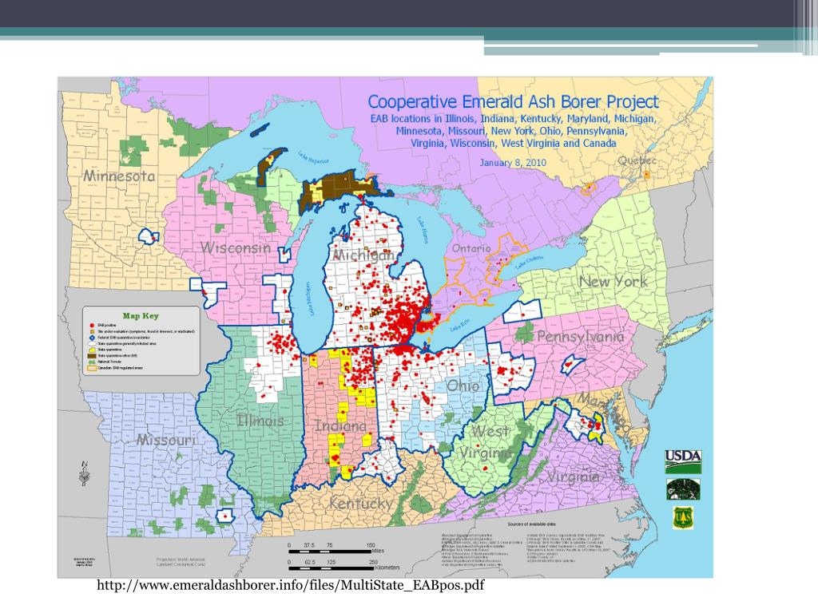This screenshot has width=818, height=613.
Task: Click the brown quarantine swatch in Map Key
Action: (x=93, y=356)
